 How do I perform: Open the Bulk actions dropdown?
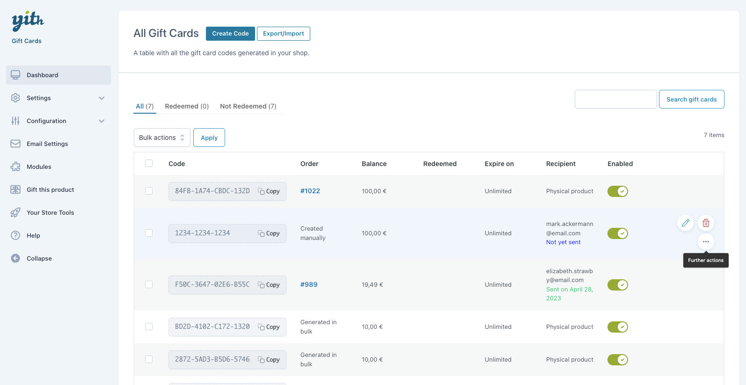click(162, 138)
